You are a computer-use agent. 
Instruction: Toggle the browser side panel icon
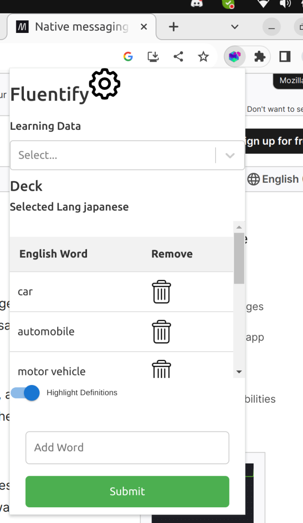click(285, 56)
